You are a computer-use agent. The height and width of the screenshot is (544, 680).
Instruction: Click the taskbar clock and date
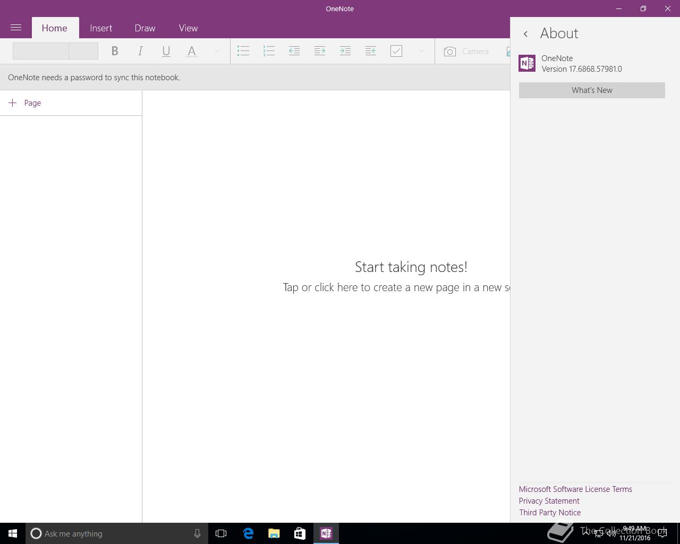coord(635,533)
